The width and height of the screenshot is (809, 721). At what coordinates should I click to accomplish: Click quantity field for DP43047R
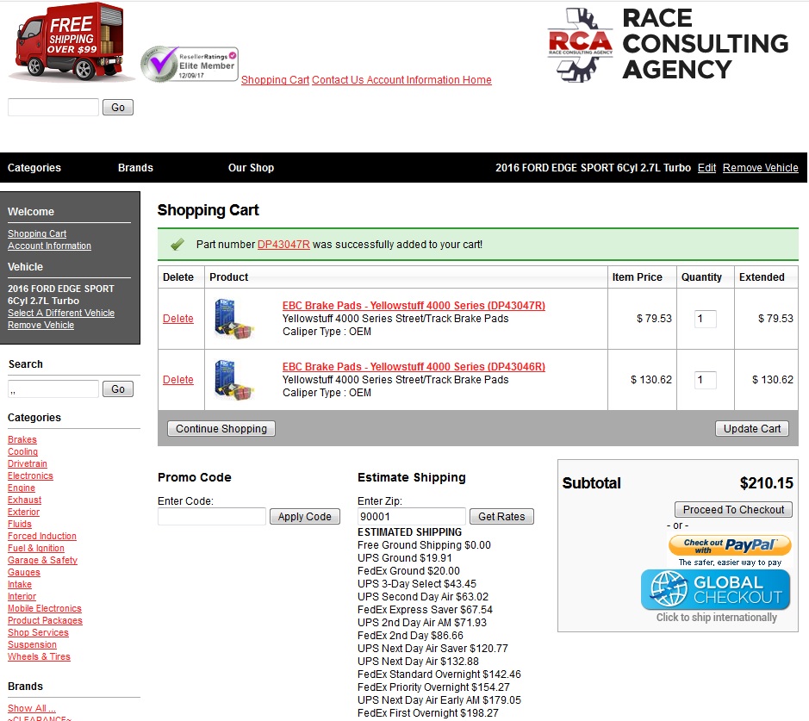(x=706, y=319)
